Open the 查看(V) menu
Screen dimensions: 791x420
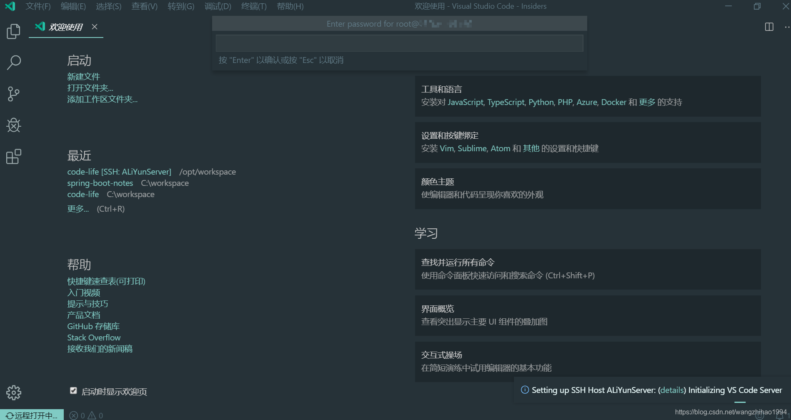(x=144, y=6)
